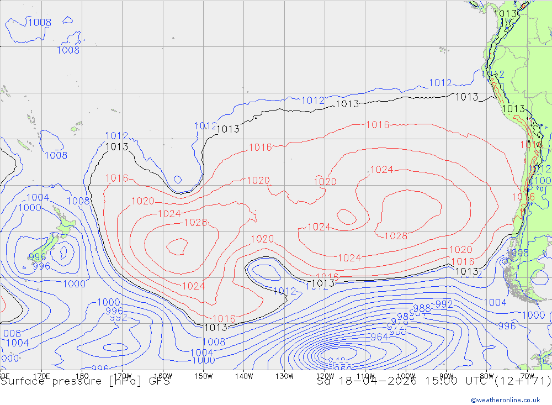Click the 80W longitude axis label
The height and width of the screenshot is (405, 552).
coord(487,376)
